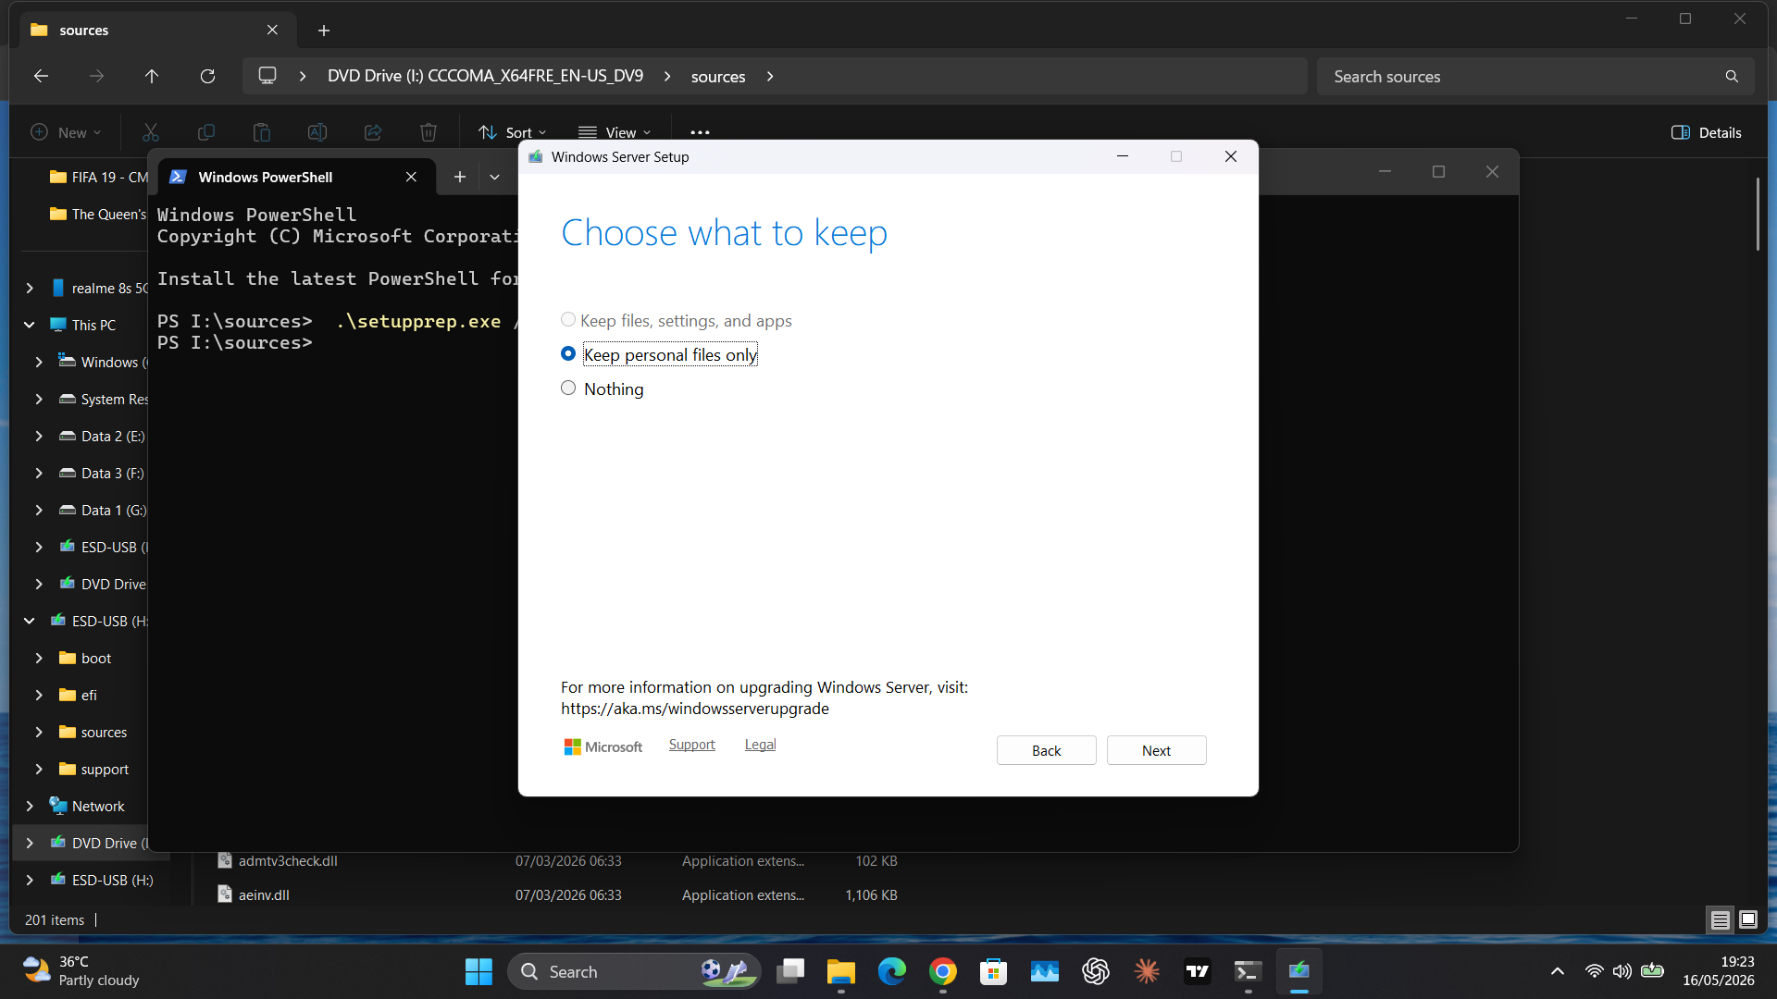Open a new PowerShell tab with plus button
The image size is (1777, 999).
point(460,177)
